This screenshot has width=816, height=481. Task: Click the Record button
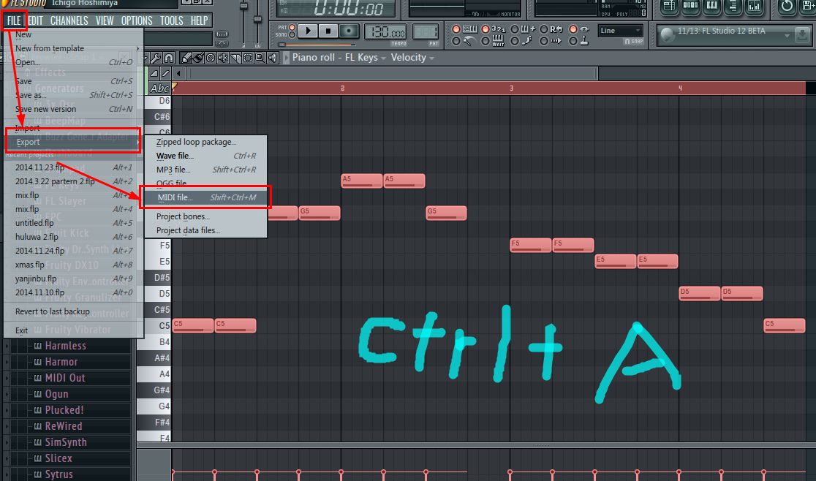[349, 31]
